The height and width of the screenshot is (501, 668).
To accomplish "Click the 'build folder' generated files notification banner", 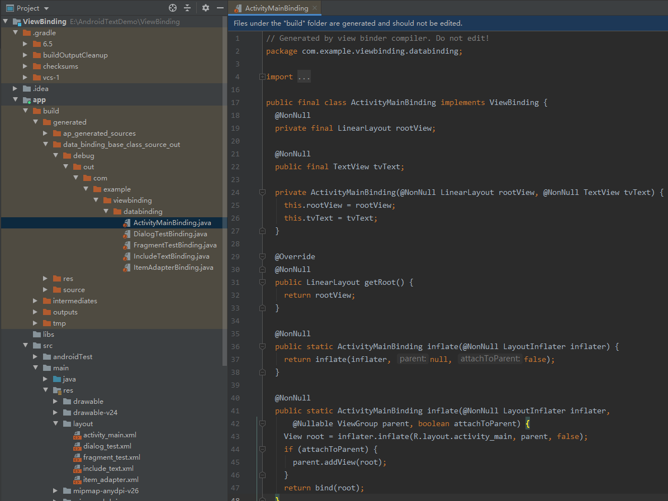I will coord(448,23).
